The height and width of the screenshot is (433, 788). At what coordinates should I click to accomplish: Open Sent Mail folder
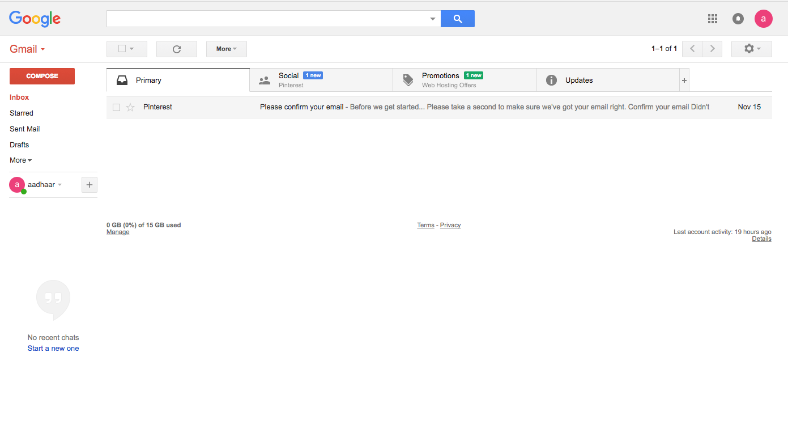[25, 129]
